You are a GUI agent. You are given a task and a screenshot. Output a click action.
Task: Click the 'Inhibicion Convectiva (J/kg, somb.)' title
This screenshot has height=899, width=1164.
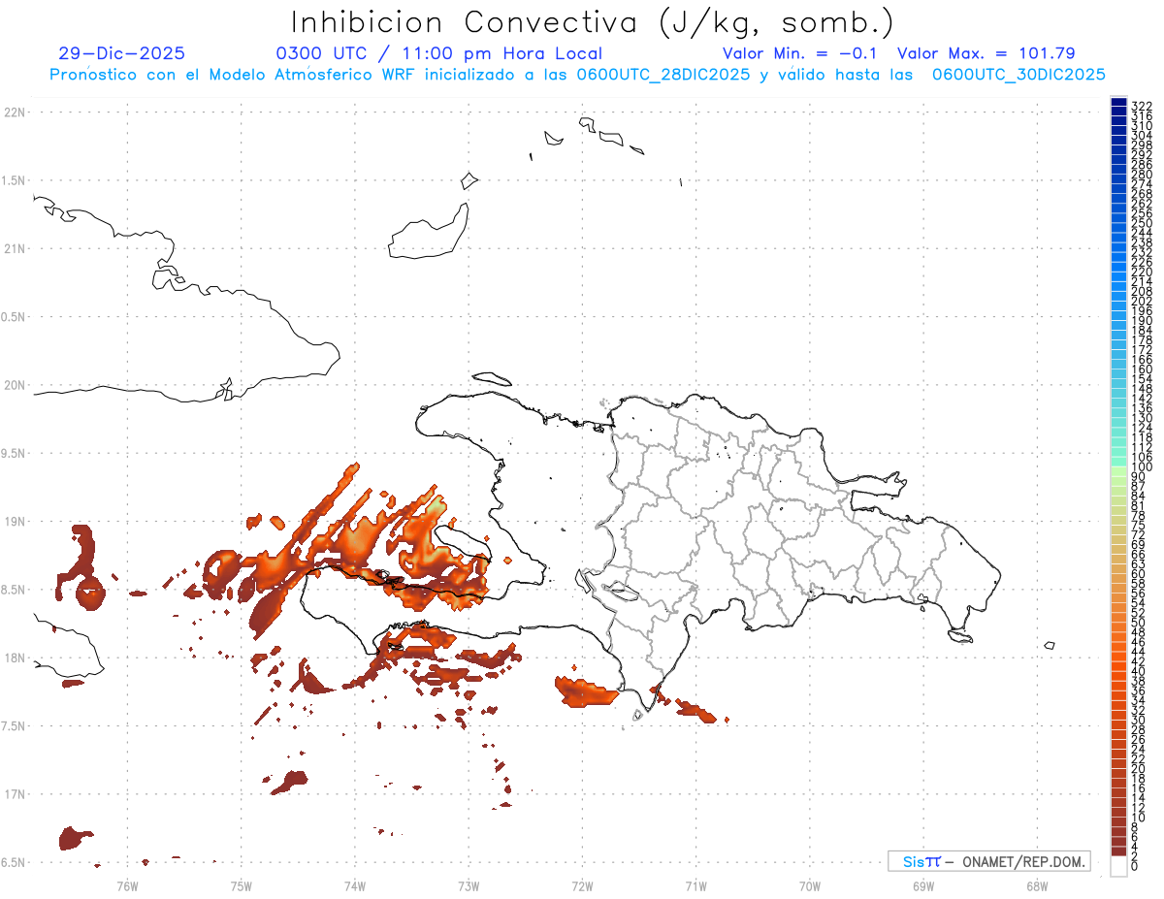coord(593,22)
